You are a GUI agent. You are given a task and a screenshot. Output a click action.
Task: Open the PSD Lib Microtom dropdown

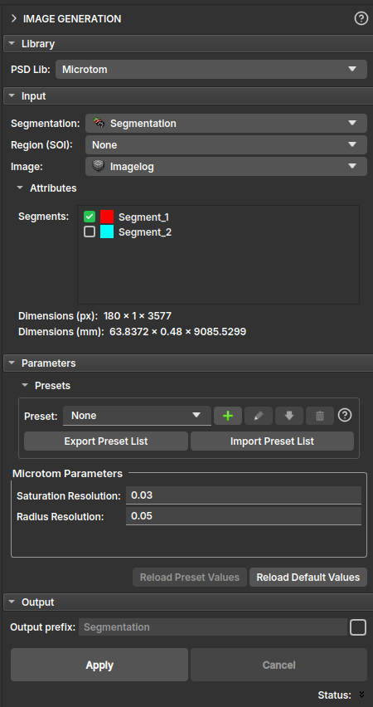(x=211, y=70)
